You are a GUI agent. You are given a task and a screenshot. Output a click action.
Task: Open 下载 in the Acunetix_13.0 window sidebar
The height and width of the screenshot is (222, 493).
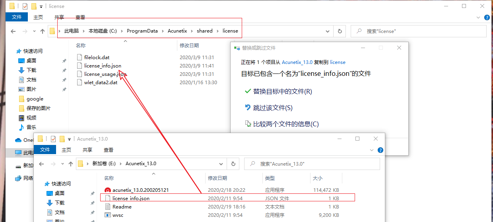coord(60,203)
